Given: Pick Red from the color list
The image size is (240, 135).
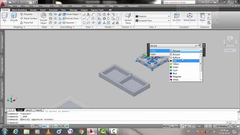Looking at the screenshot, I should (184, 61).
